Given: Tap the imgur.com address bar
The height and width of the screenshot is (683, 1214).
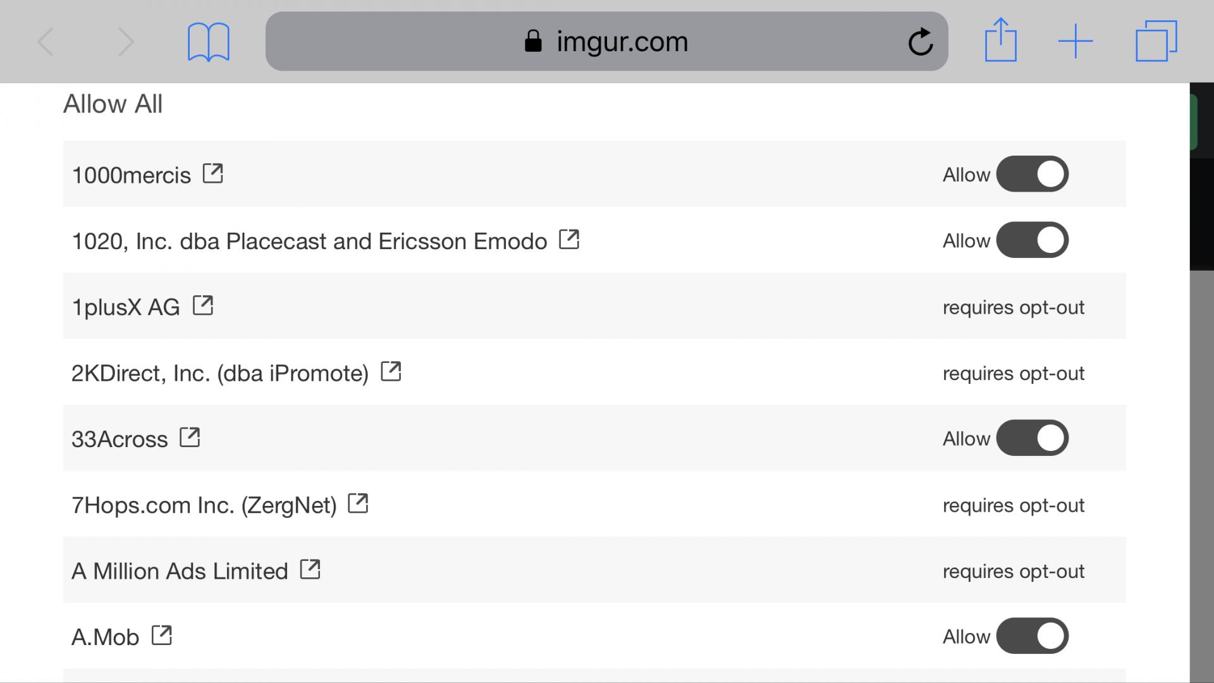Looking at the screenshot, I should 606,41.
